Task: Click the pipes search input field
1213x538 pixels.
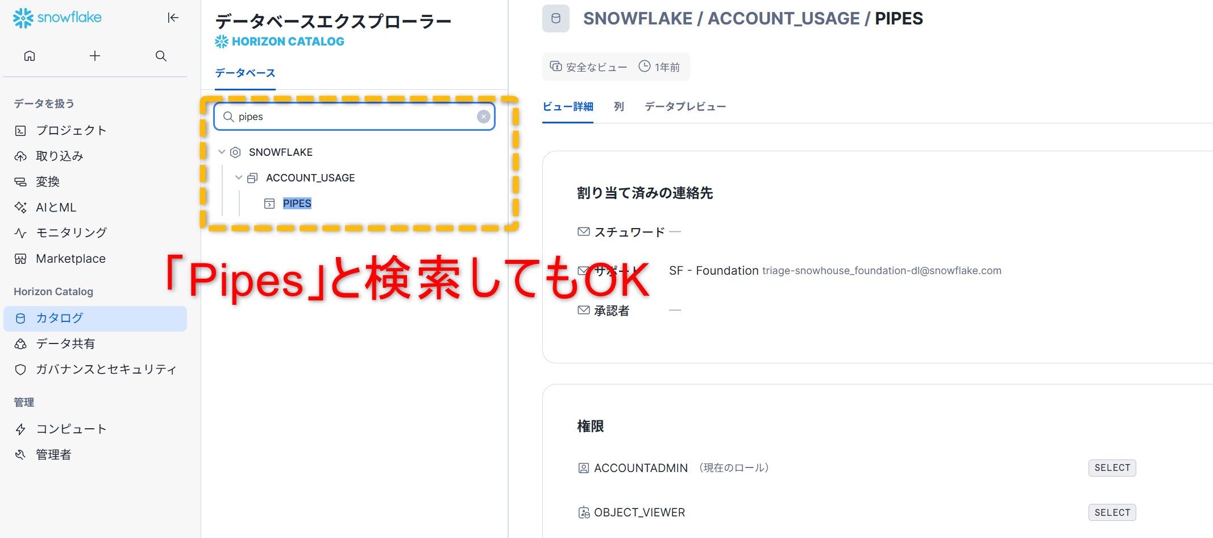Action: pyautogui.click(x=352, y=117)
